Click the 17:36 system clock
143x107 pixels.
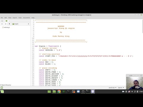tap(141, 92)
